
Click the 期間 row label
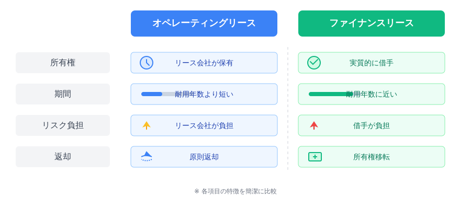click(x=63, y=94)
